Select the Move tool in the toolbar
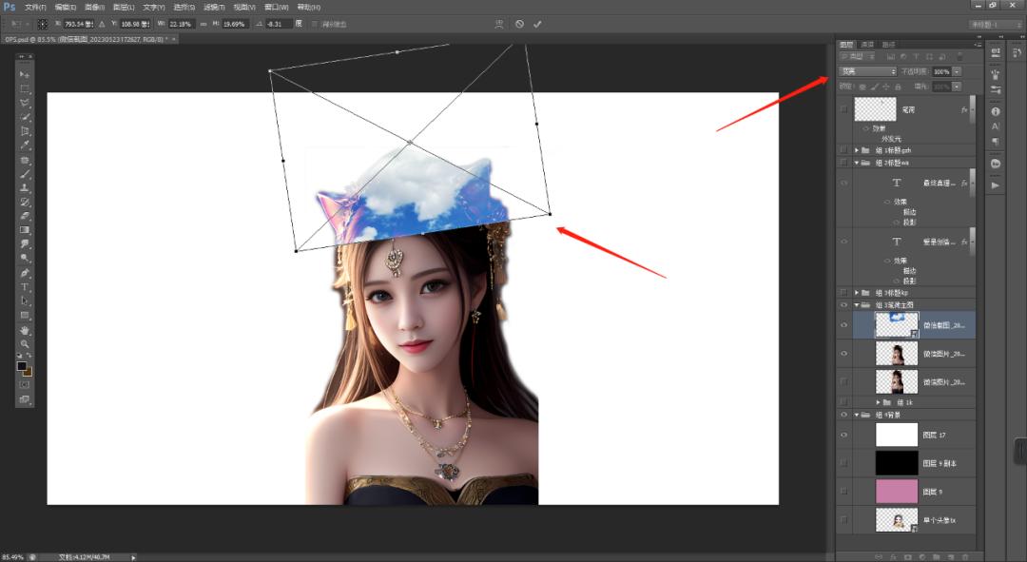 (x=25, y=74)
